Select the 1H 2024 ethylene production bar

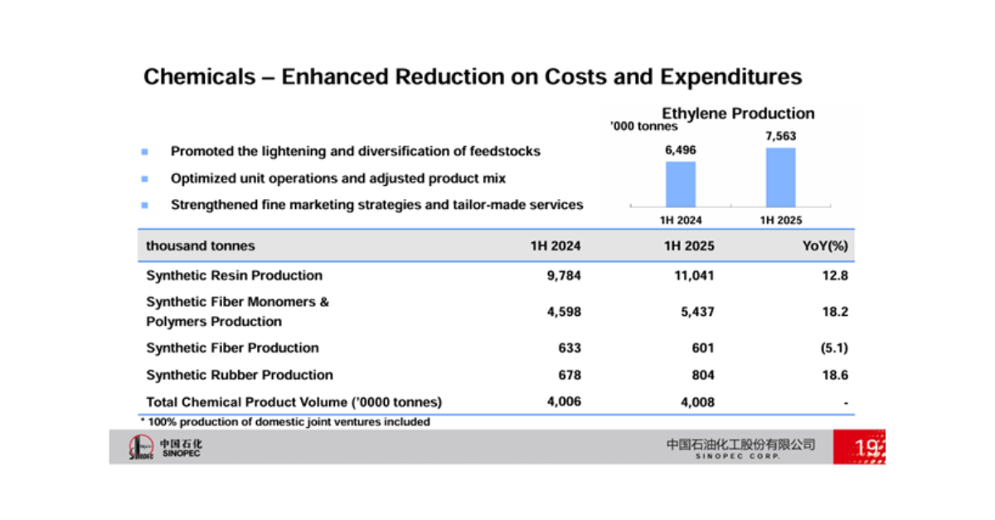point(681,183)
